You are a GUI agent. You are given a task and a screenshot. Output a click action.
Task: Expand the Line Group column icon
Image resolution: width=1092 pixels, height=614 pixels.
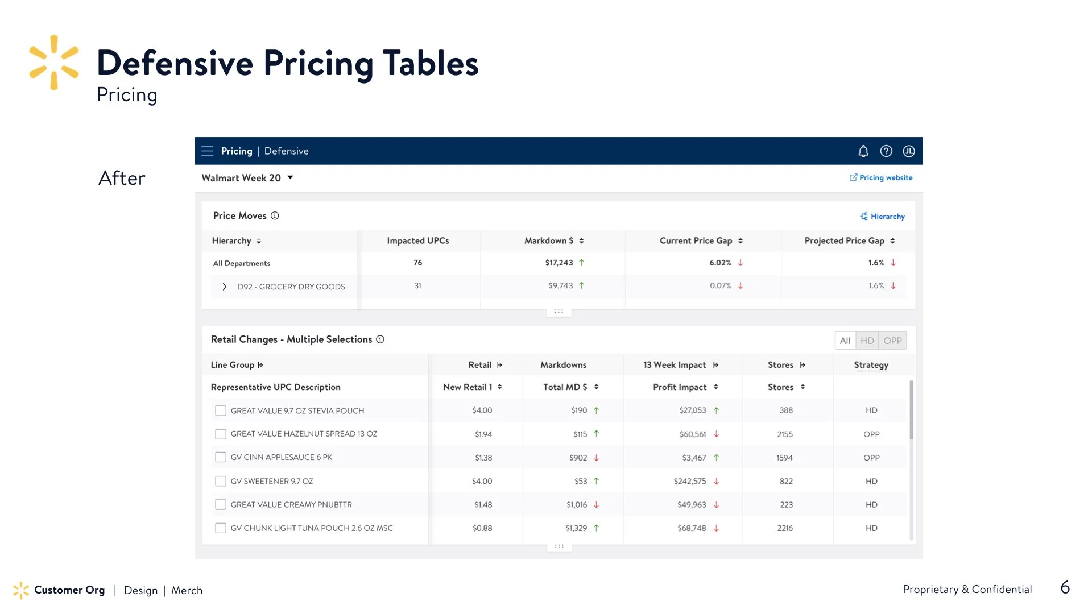[x=260, y=365]
